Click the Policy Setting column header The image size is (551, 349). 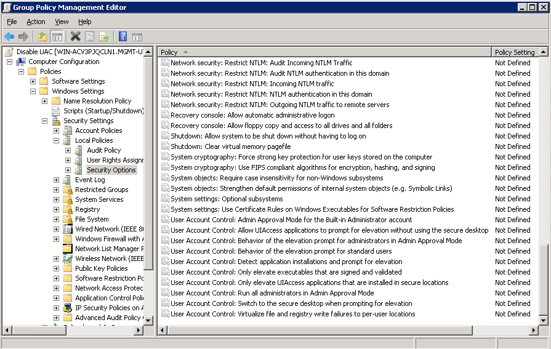515,52
